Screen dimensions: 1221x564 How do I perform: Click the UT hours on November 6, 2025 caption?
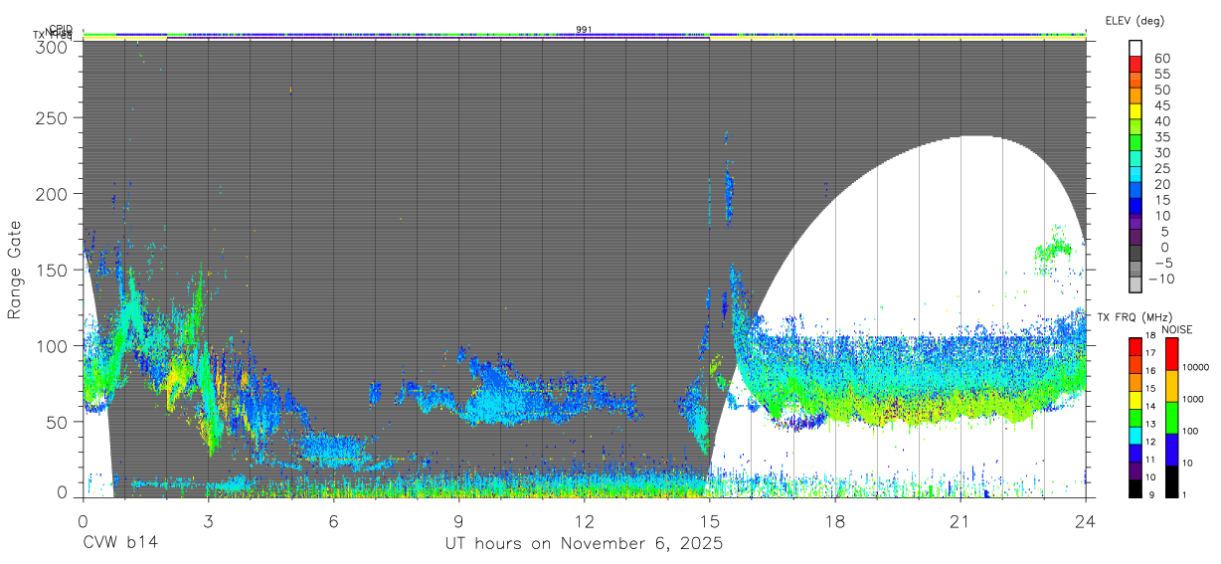584,545
